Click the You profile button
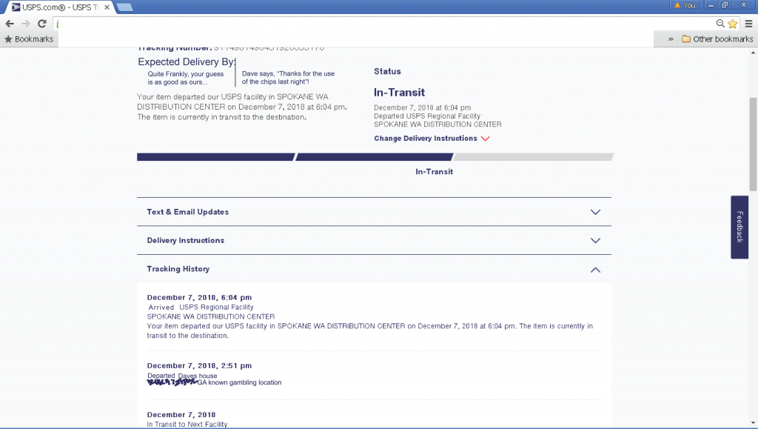The height and width of the screenshot is (429, 758). 685,5
